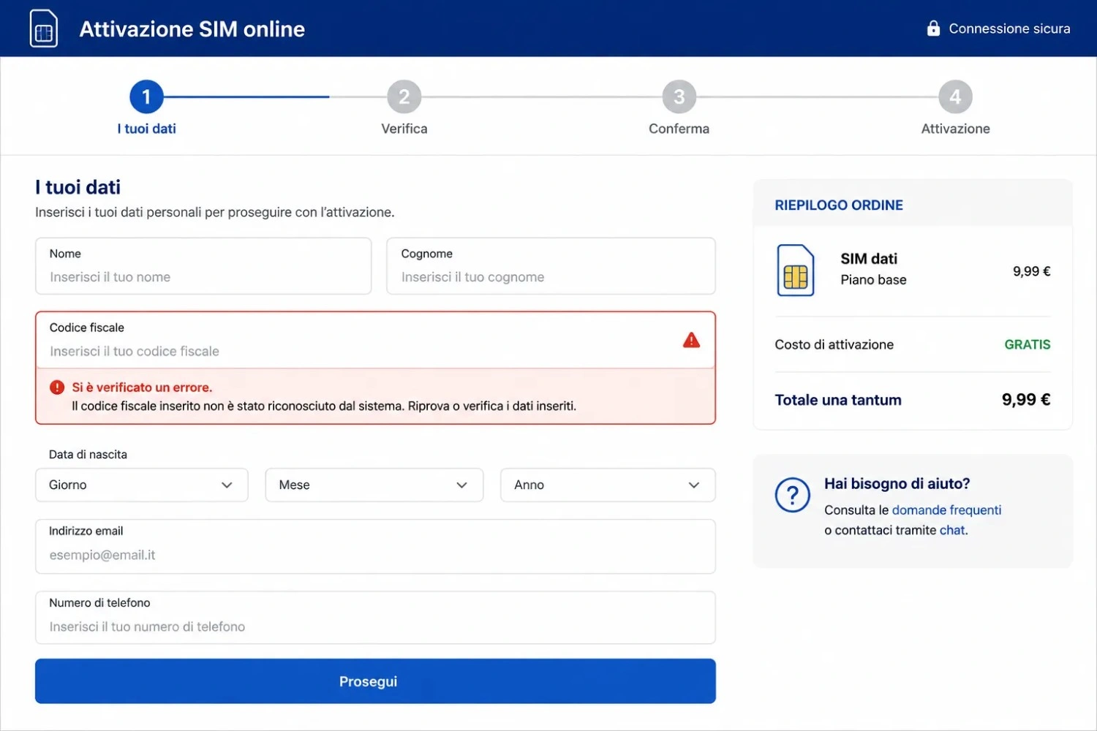Click the GRATIS activation cost value
This screenshot has height=731, width=1097.
tap(1027, 344)
